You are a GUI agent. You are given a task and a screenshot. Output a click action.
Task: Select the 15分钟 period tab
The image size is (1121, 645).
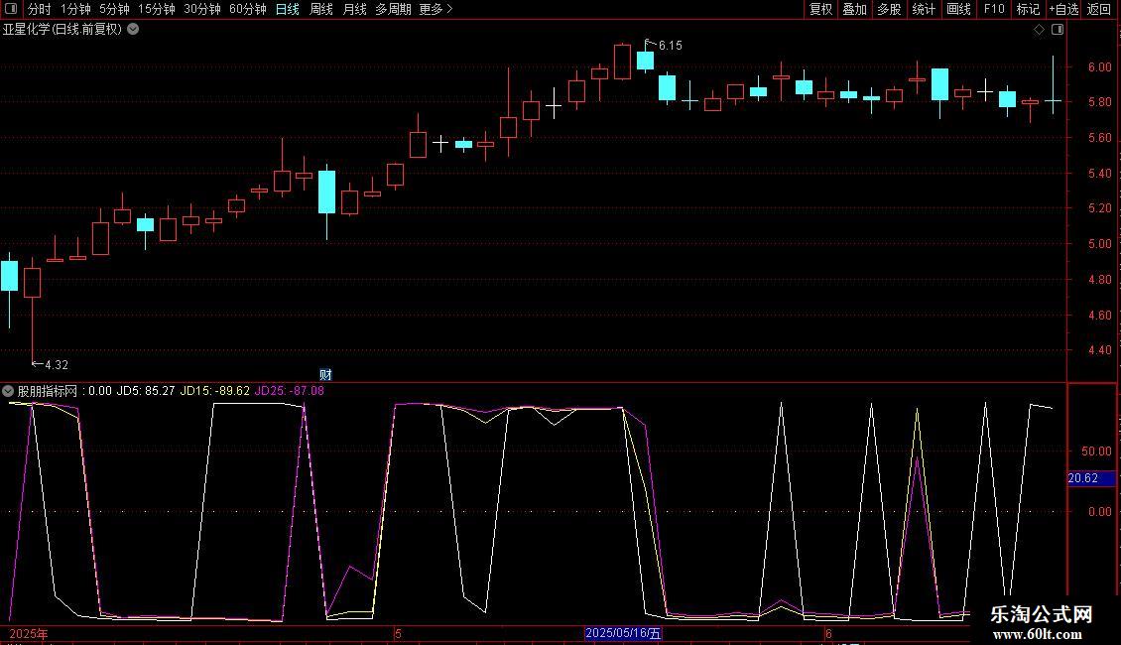[x=156, y=9]
